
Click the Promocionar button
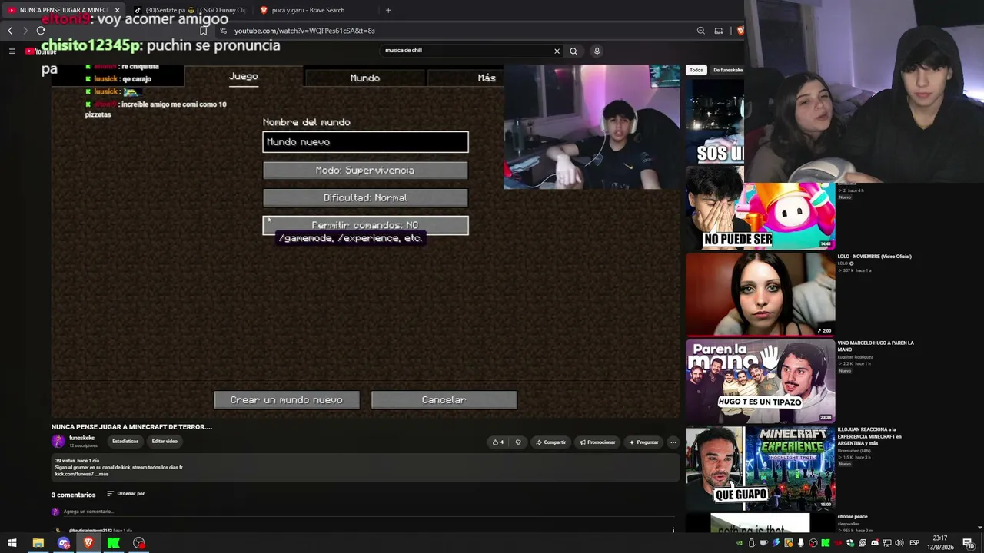[x=597, y=442]
